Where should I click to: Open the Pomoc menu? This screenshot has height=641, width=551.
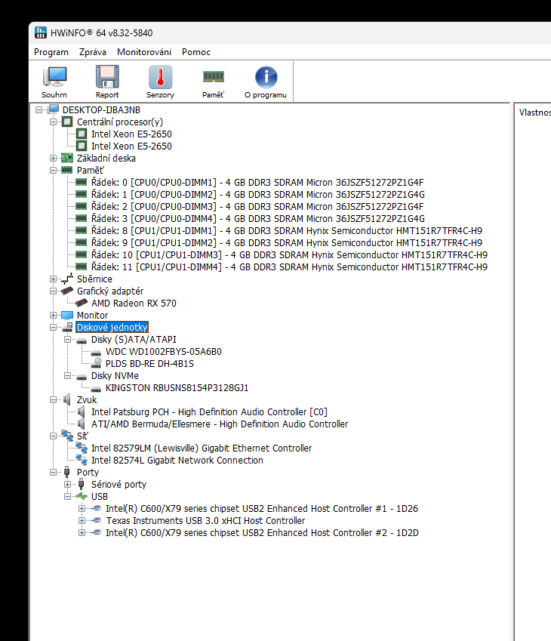196,52
